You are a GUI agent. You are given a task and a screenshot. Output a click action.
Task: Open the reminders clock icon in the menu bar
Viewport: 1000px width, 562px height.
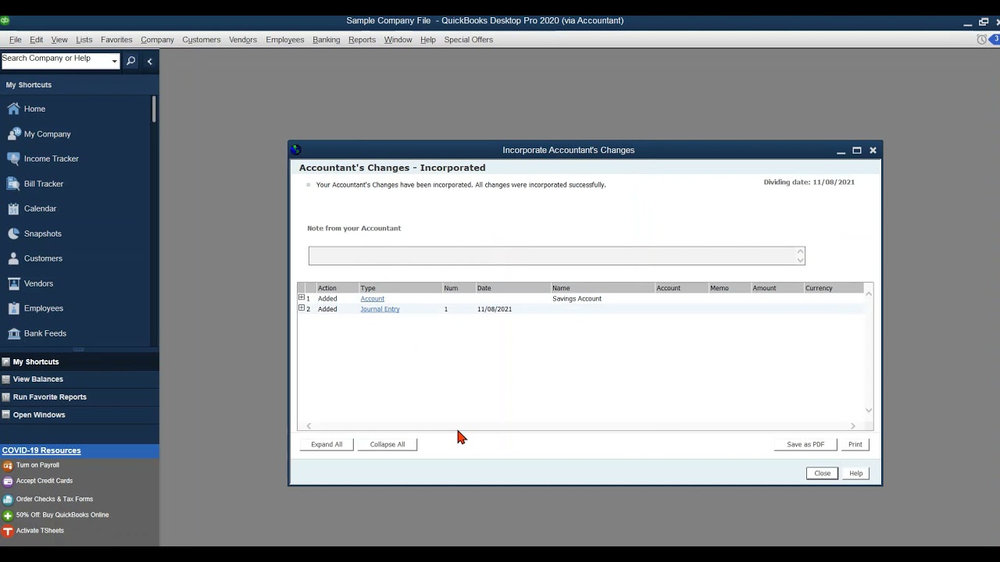point(982,39)
